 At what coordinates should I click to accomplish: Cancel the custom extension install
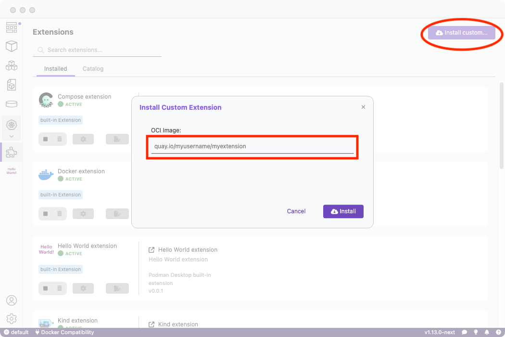coord(296,211)
